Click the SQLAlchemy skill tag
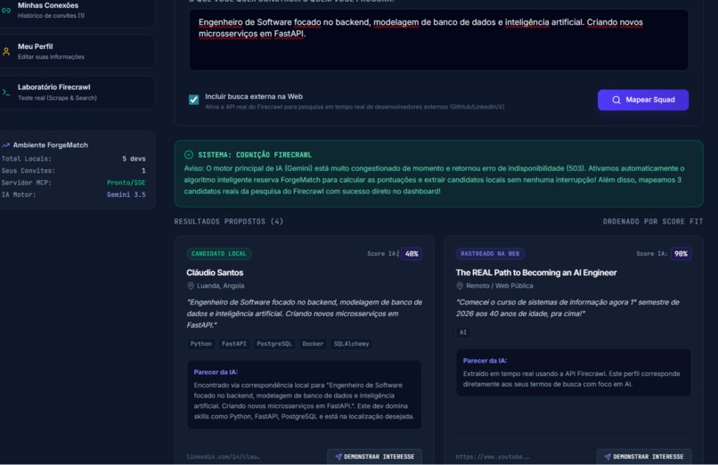 click(351, 344)
